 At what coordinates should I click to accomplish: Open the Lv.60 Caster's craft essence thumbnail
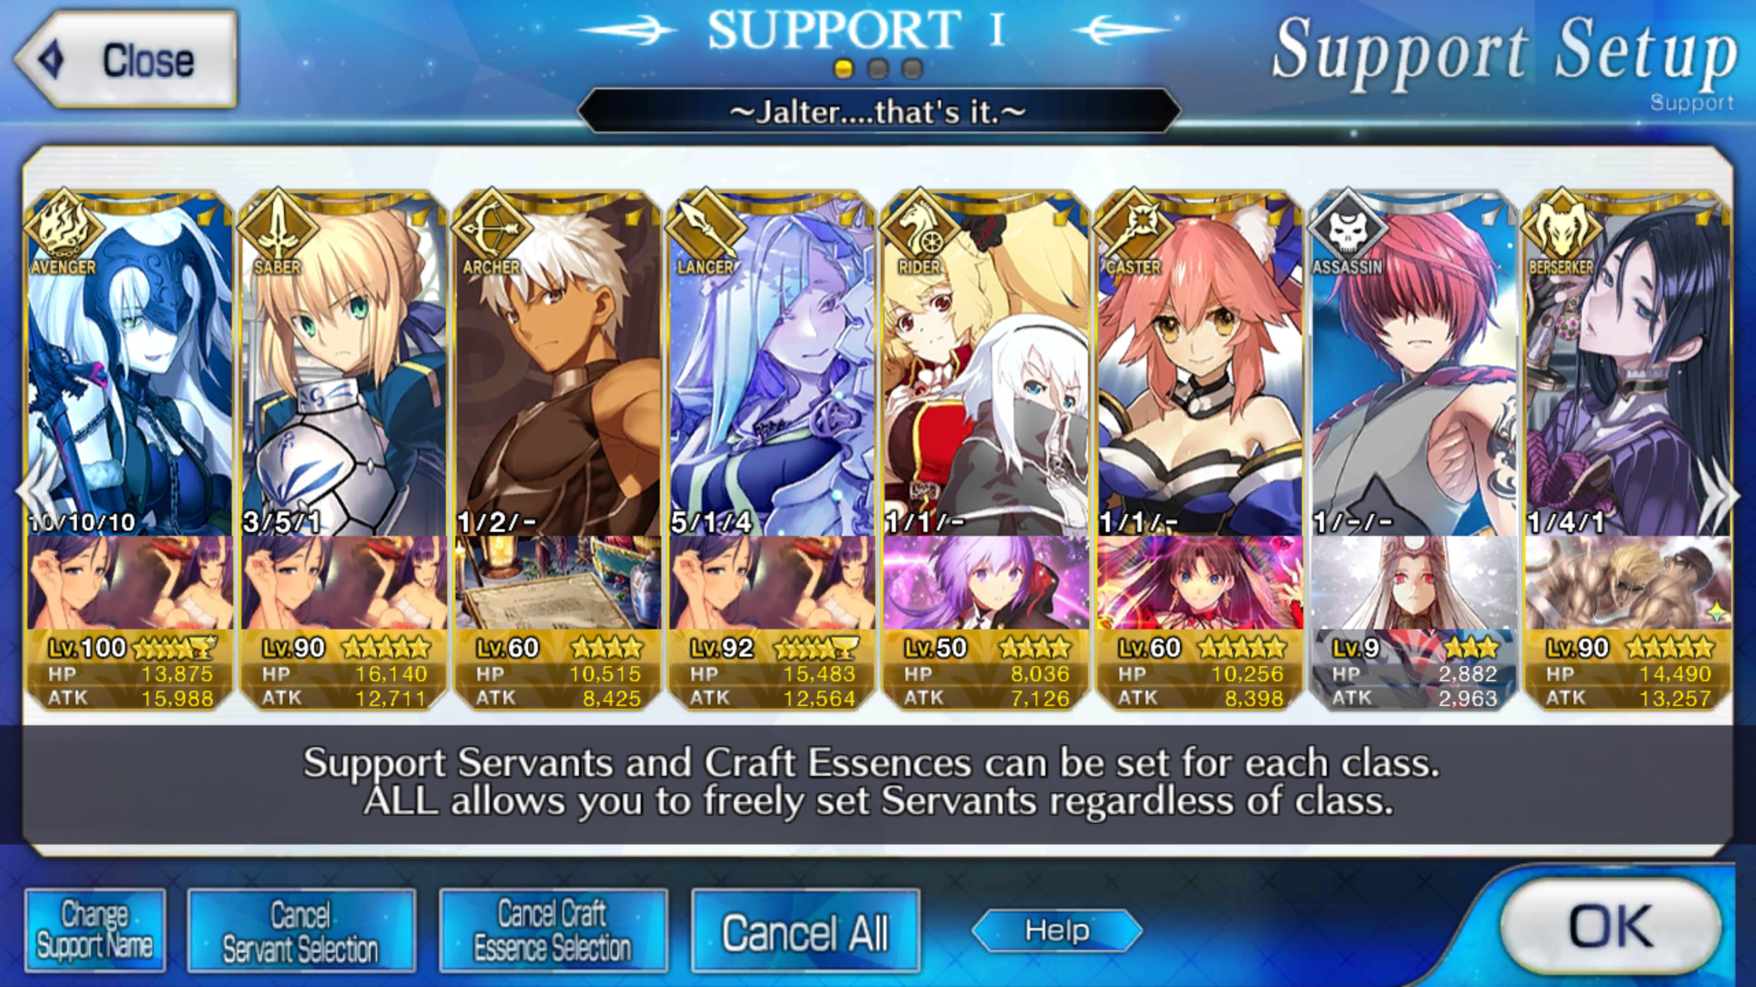(1200, 583)
